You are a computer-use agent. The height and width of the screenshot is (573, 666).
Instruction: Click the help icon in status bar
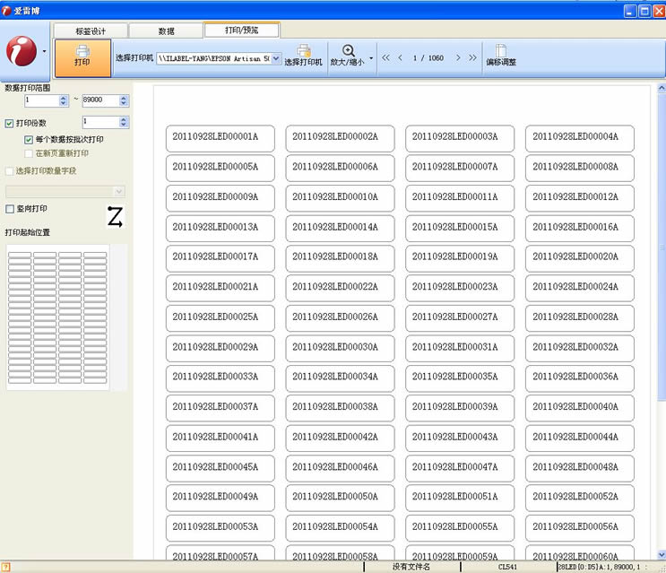(5, 567)
